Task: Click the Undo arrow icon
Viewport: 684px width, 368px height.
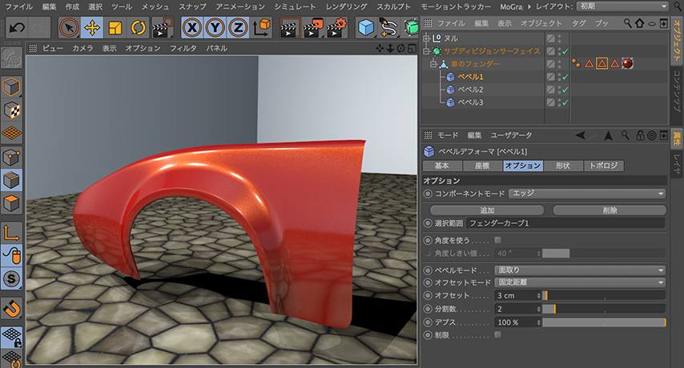Action: (x=18, y=29)
